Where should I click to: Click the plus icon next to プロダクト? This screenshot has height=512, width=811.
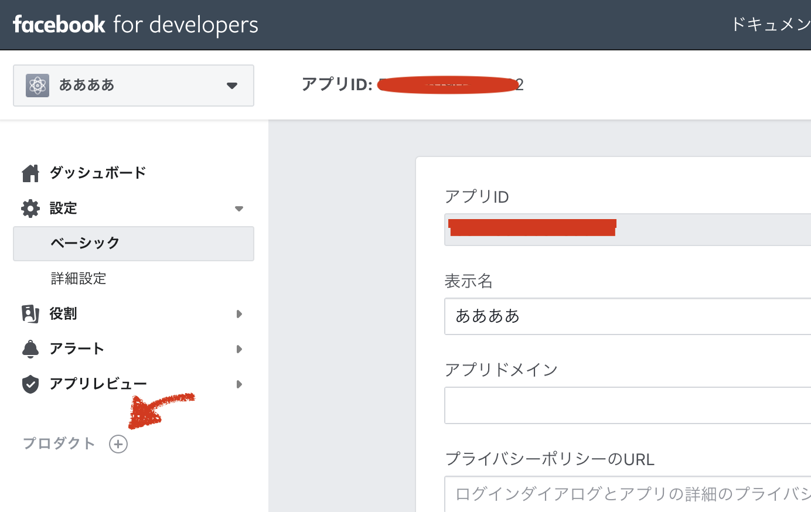point(118,443)
